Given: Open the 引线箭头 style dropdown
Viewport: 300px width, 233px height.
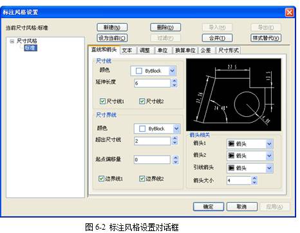Looking at the screenshot, I should click(x=269, y=168).
